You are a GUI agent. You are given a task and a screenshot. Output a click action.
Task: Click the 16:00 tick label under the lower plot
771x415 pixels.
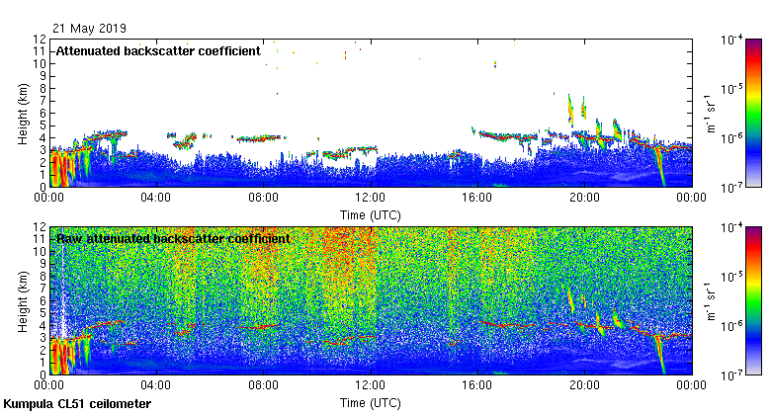click(x=477, y=385)
